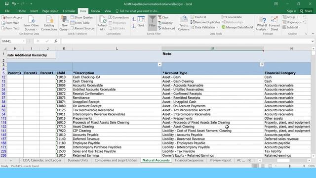Click cell with Retained Earnings description
Viewport: 316px width, 178px height.
point(117,156)
